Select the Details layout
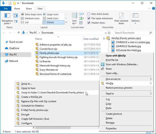This screenshot has width=156, height=134. click(53, 22)
